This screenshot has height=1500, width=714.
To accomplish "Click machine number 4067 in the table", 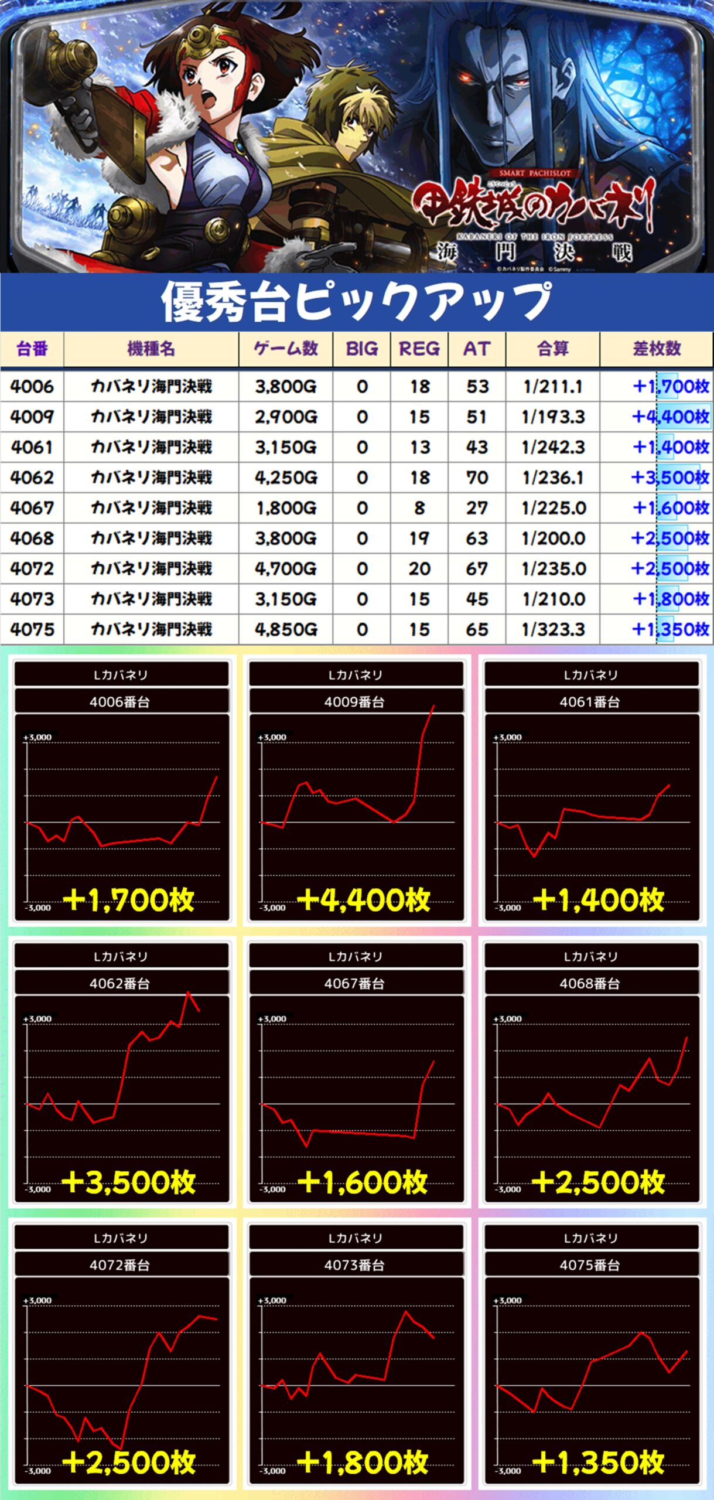I will (x=32, y=508).
